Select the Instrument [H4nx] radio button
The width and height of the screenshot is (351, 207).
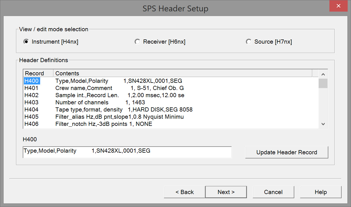[x=26, y=42]
